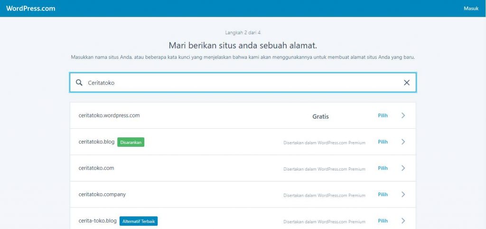
Task: Open chevron arrow for ceritatoko.company row
Action: [x=403, y=195]
